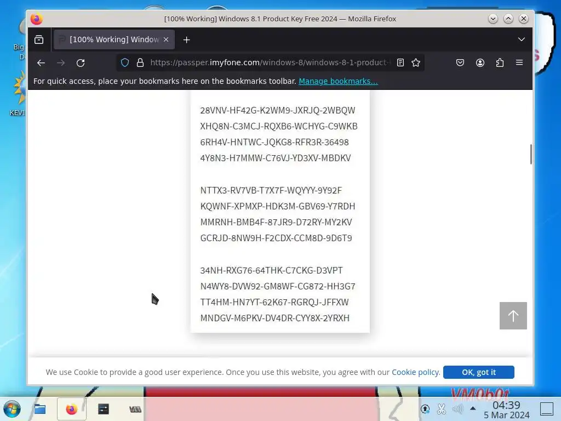This screenshot has width=561, height=421.
Task: Select key 4Y8N3-H7MMW-C76VJ-YD3XV-MBDKV
Action: (x=276, y=158)
